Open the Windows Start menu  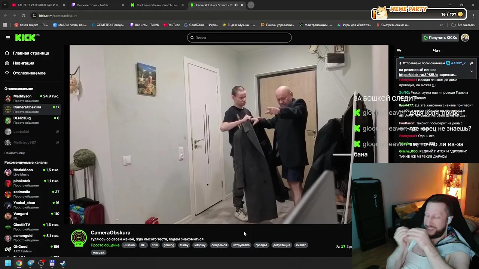point(8,263)
